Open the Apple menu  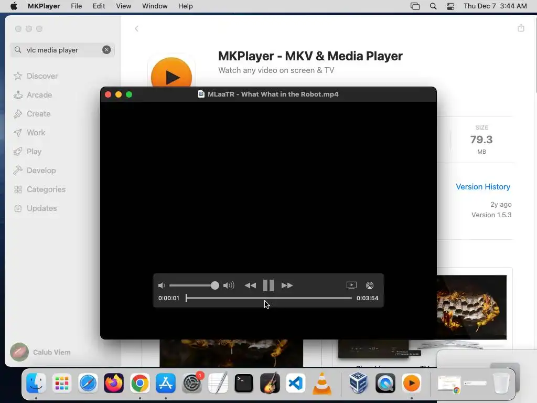(x=14, y=6)
